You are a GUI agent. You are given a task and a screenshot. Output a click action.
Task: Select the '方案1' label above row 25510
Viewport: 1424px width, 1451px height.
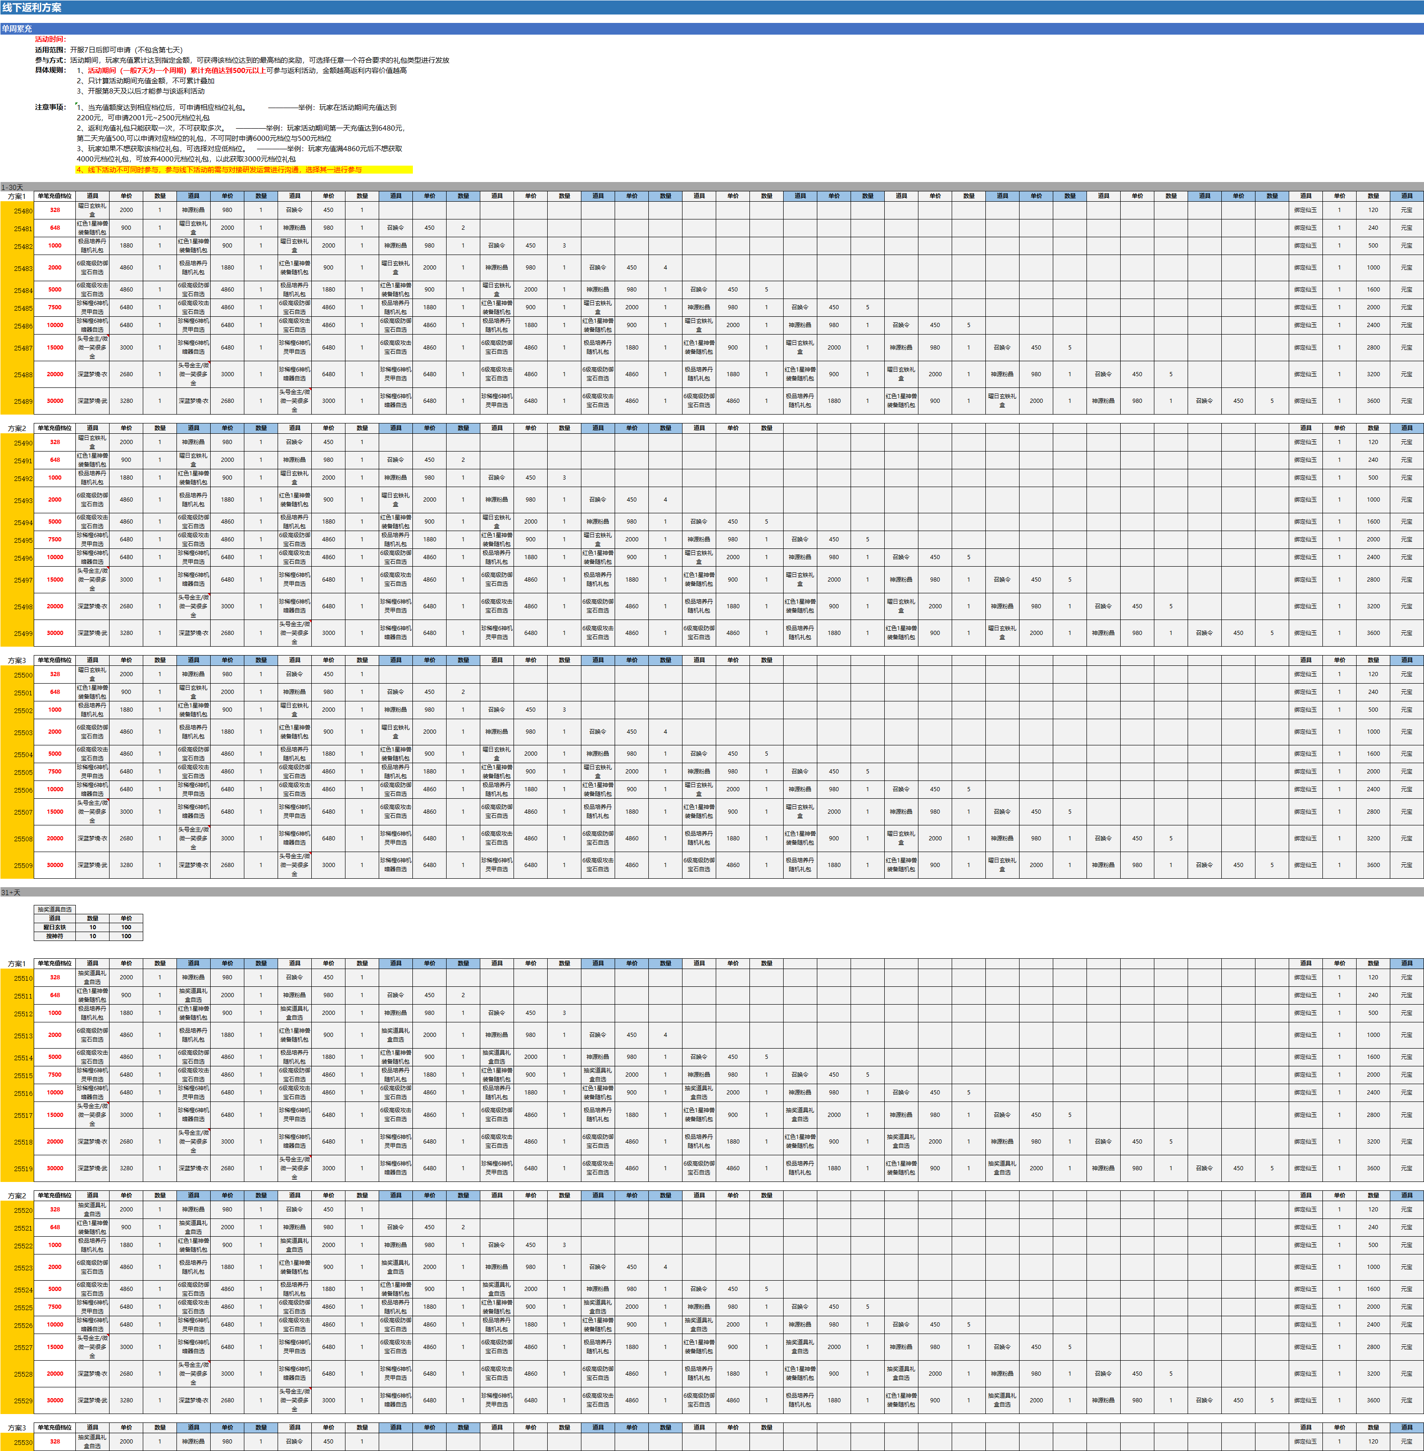16,964
